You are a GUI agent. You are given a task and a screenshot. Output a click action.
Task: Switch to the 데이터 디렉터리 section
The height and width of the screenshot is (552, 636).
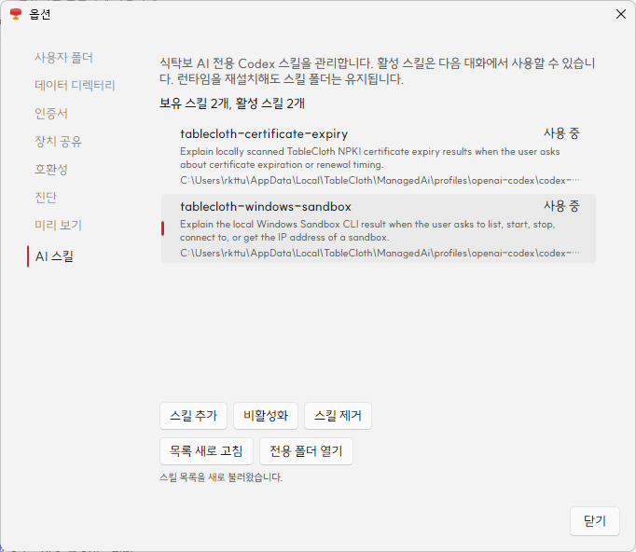[x=75, y=86]
